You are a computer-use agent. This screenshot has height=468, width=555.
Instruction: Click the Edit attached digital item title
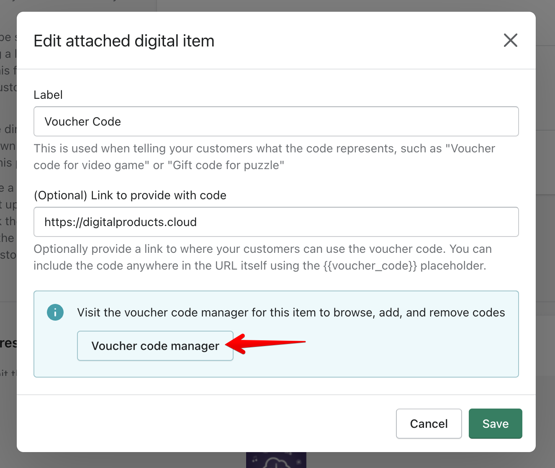(x=124, y=41)
